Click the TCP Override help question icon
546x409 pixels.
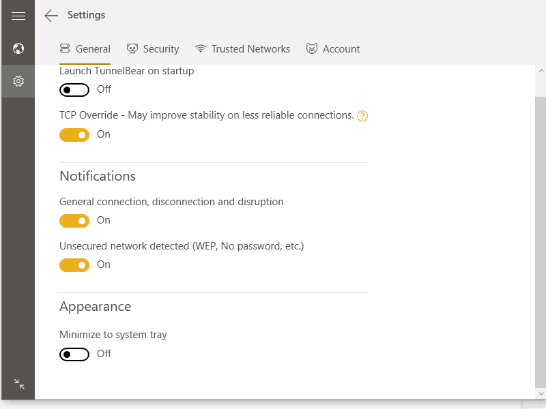coord(362,116)
